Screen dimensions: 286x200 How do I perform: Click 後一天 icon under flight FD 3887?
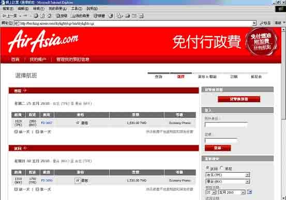pyautogui.click(x=37, y=131)
